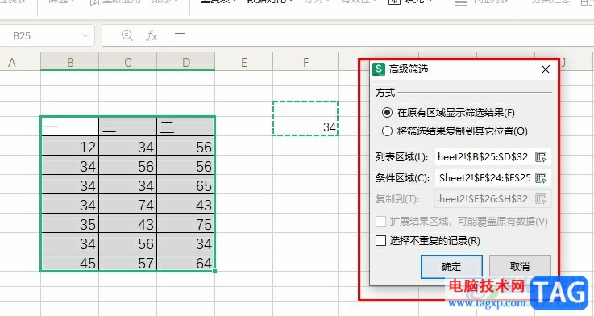Click criteria cell 34 in column F
Image resolution: width=594 pixels, height=316 pixels.
pyautogui.click(x=305, y=127)
